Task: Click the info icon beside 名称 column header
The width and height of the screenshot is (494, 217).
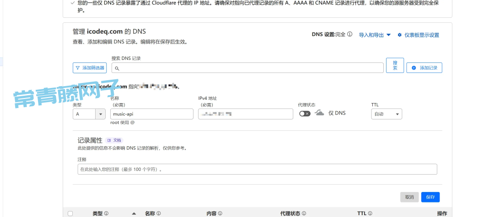Action: point(159,213)
